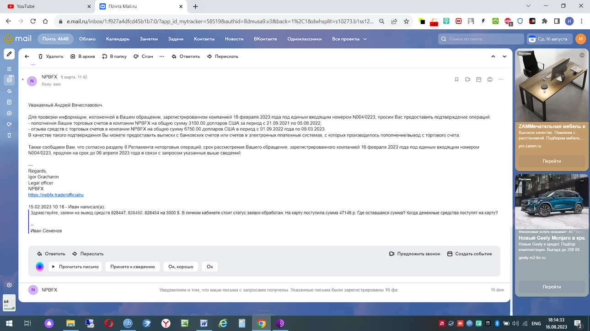Open the three-dot more actions in toolbar
Viewport: 590px width, 331px height.
click(162, 57)
